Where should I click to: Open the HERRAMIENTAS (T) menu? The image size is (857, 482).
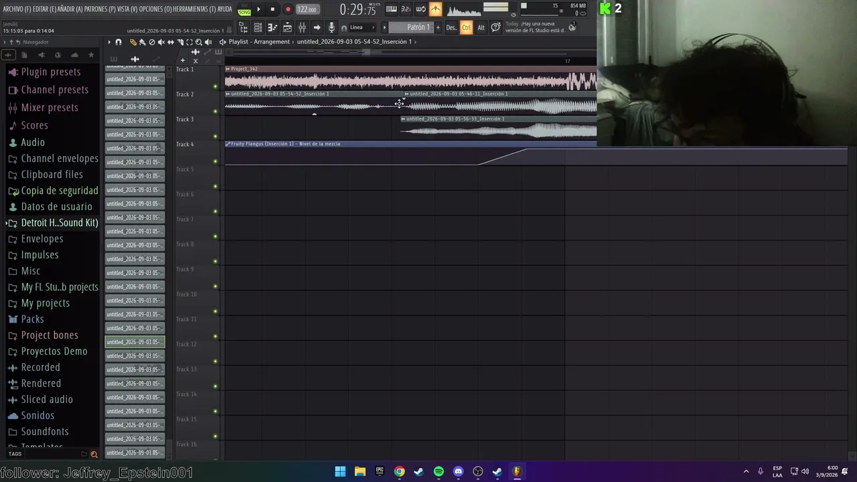pos(194,9)
